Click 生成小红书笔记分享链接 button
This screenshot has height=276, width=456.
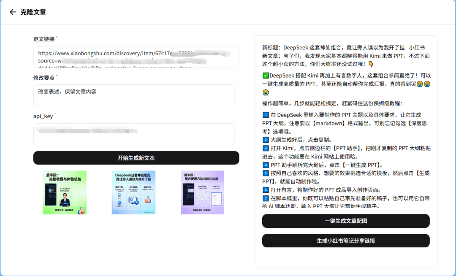pos(346,241)
